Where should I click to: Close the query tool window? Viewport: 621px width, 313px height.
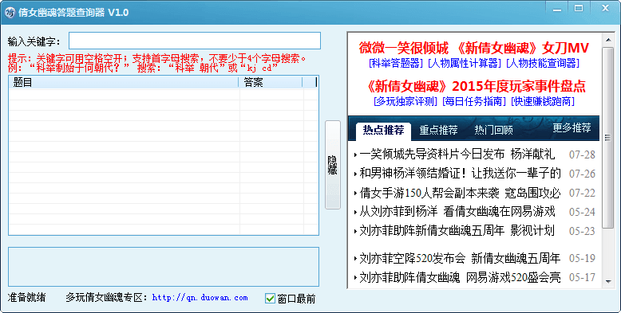click(605, 8)
